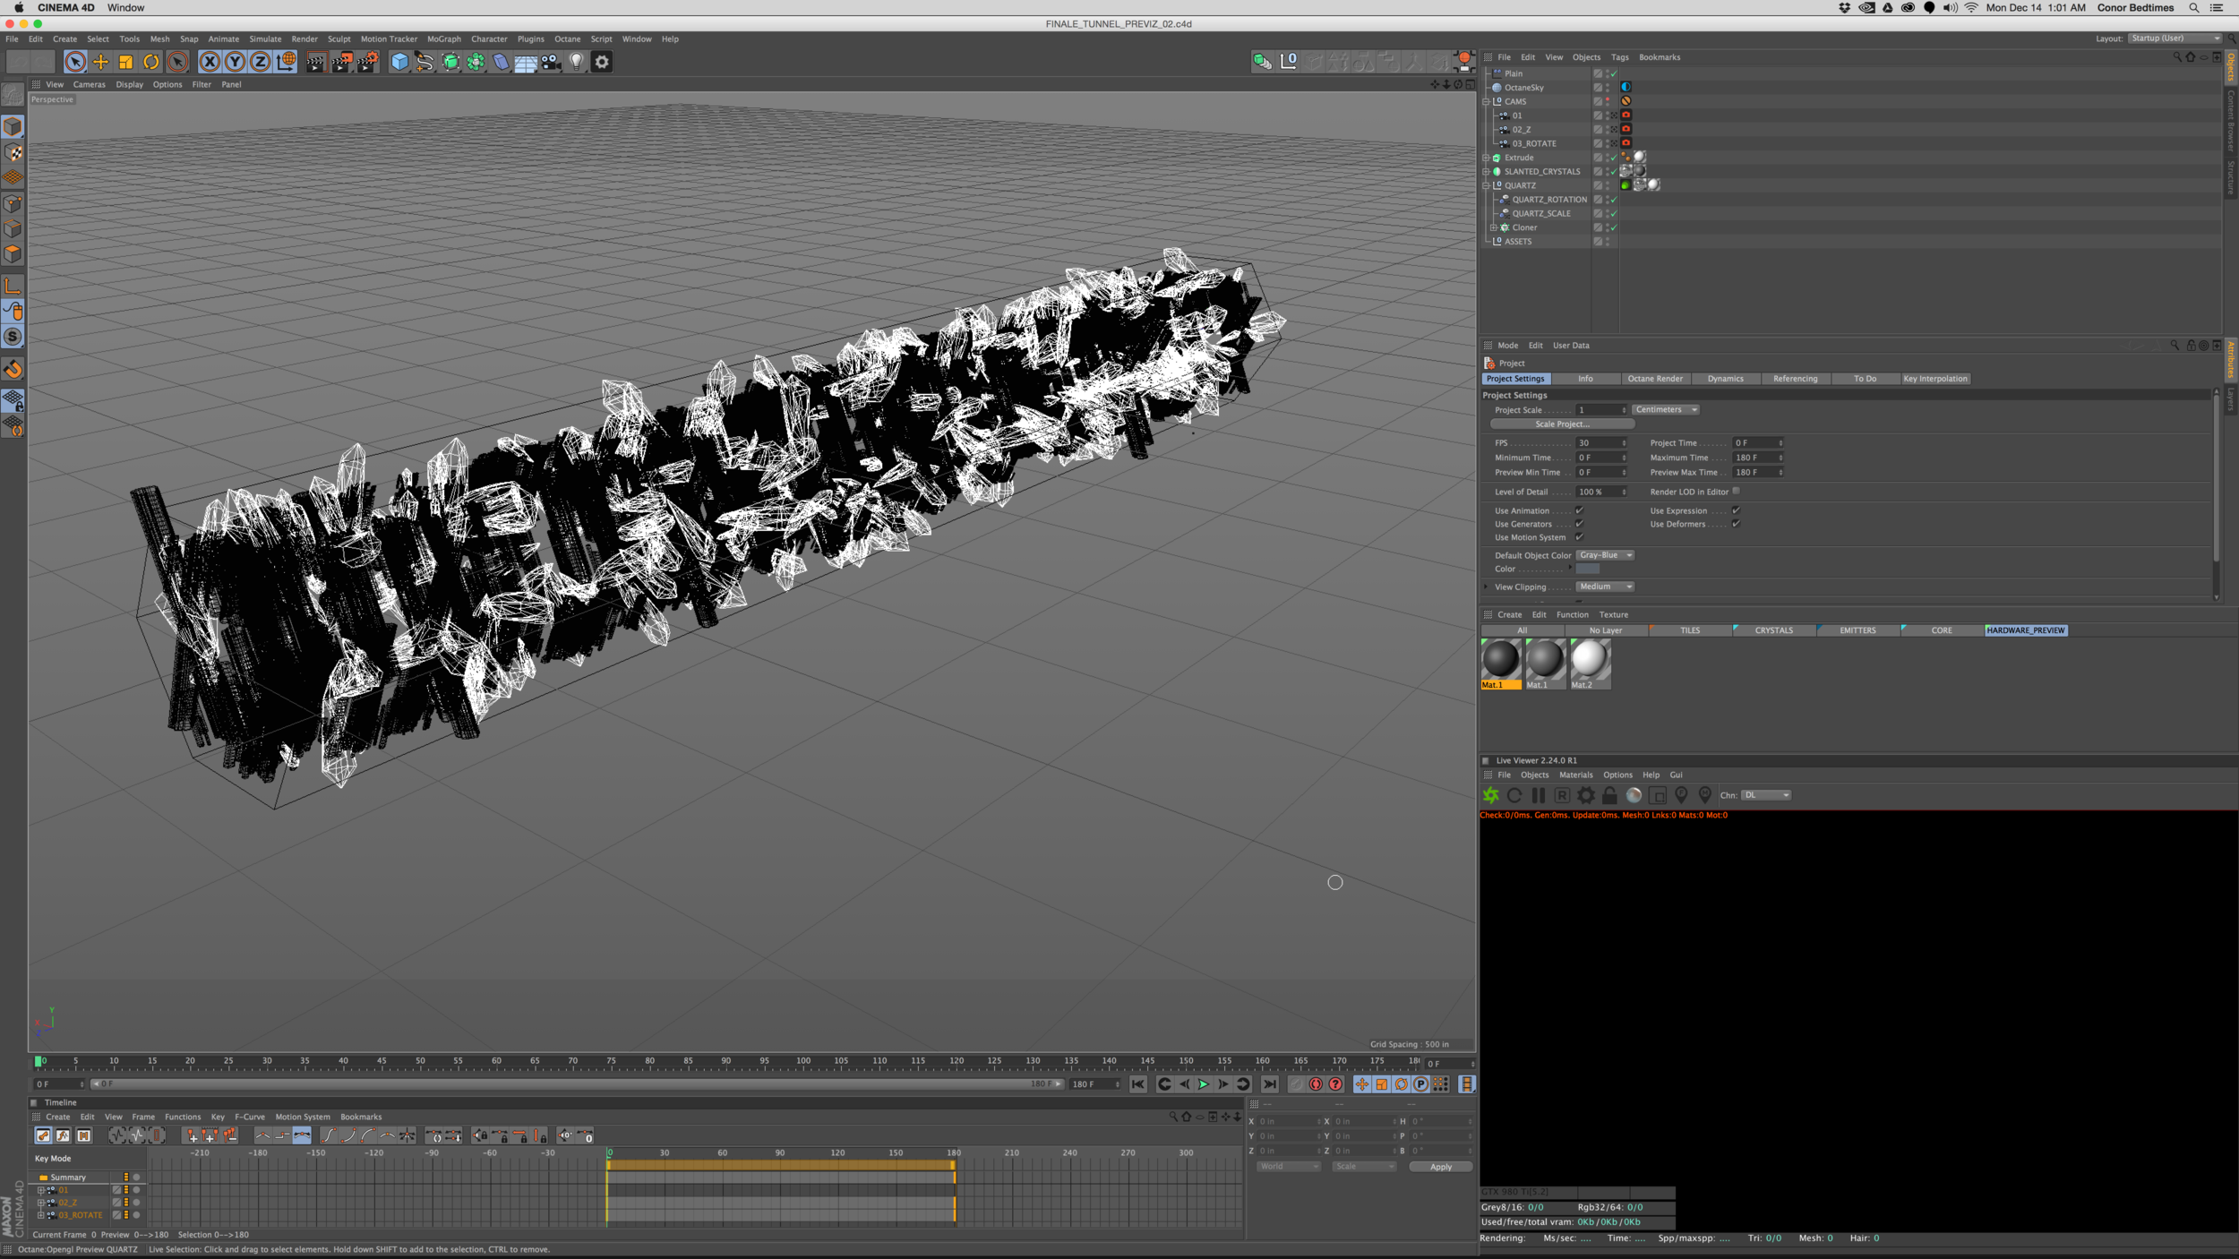
Task: Open the Octane settings gear in main toolbar
Action: tap(602, 62)
